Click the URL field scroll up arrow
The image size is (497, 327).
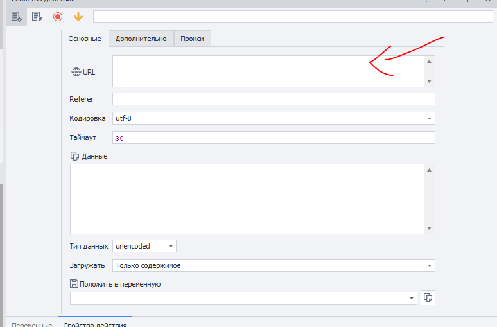429,62
